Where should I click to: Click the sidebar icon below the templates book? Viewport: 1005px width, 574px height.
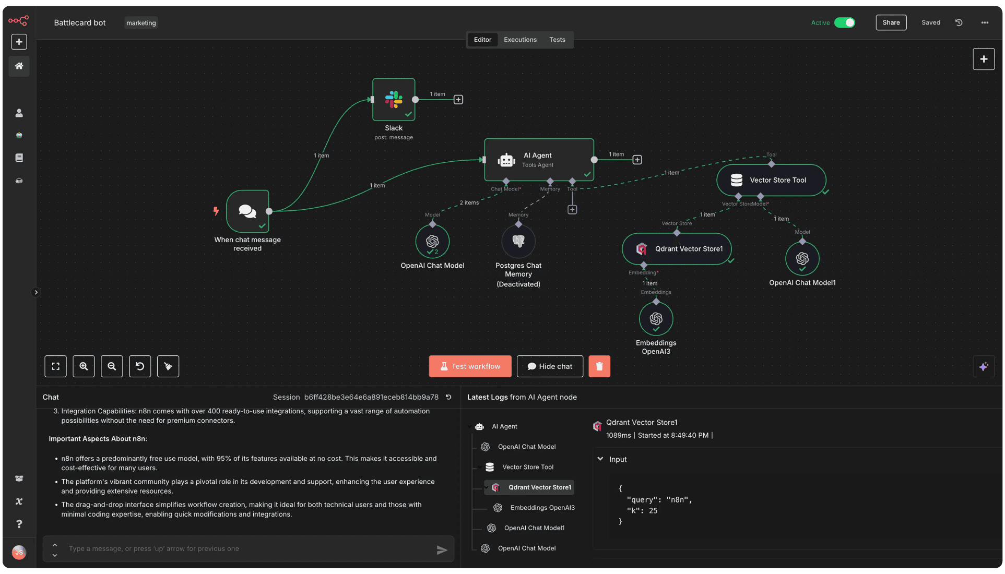19,181
